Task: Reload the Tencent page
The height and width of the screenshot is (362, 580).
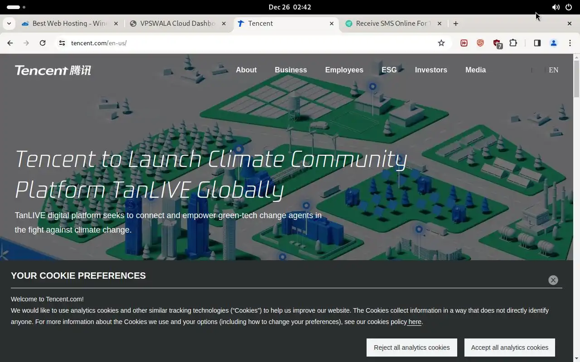Action: point(43,43)
